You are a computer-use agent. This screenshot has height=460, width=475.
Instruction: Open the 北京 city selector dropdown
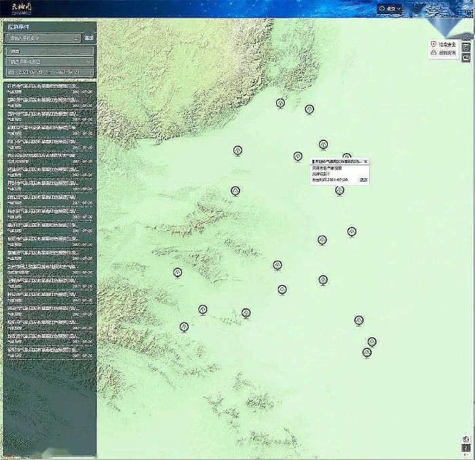click(391, 9)
